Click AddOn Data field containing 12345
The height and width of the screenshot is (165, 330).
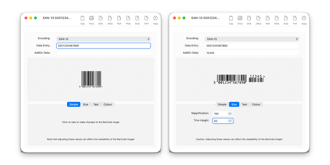(x=252, y=53)
